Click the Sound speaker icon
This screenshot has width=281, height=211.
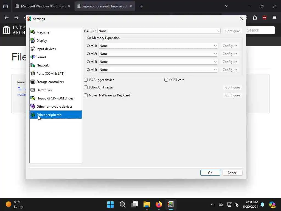(33, 57)
